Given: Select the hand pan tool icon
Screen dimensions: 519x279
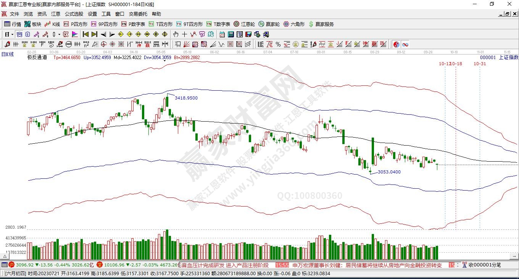Looking at the screenshot, I should pyautogui.click(x=176, y=34).
